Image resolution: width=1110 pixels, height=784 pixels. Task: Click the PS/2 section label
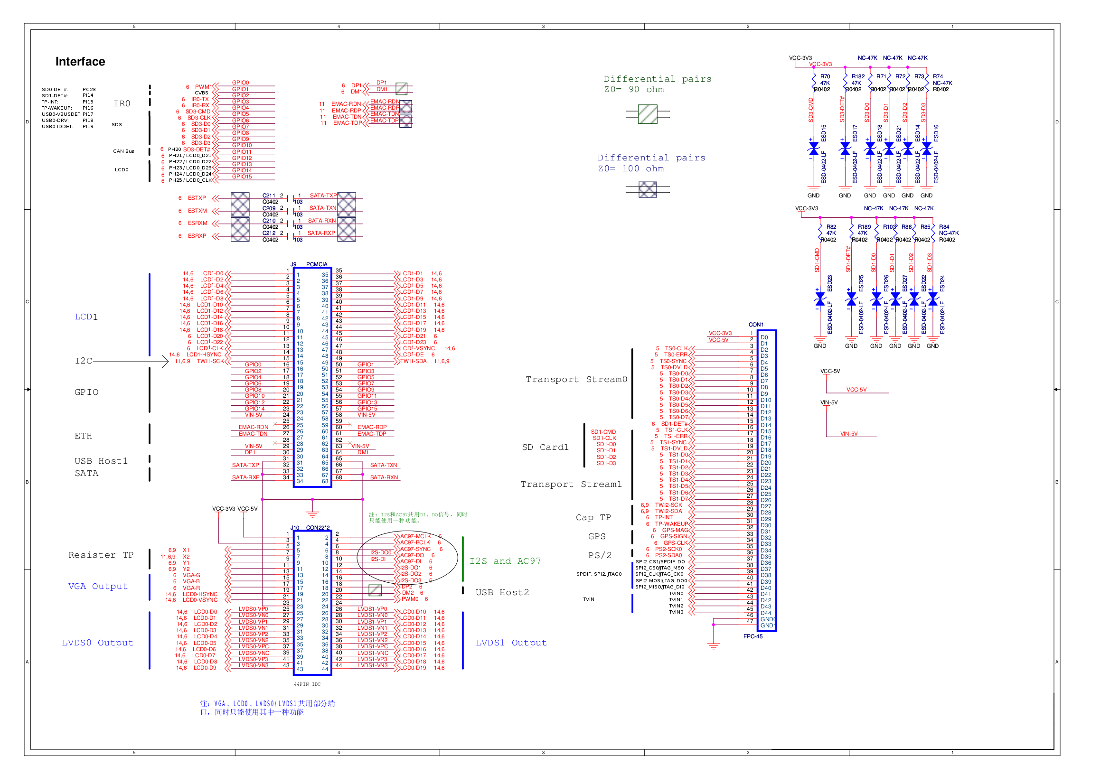tap(600, 555)
